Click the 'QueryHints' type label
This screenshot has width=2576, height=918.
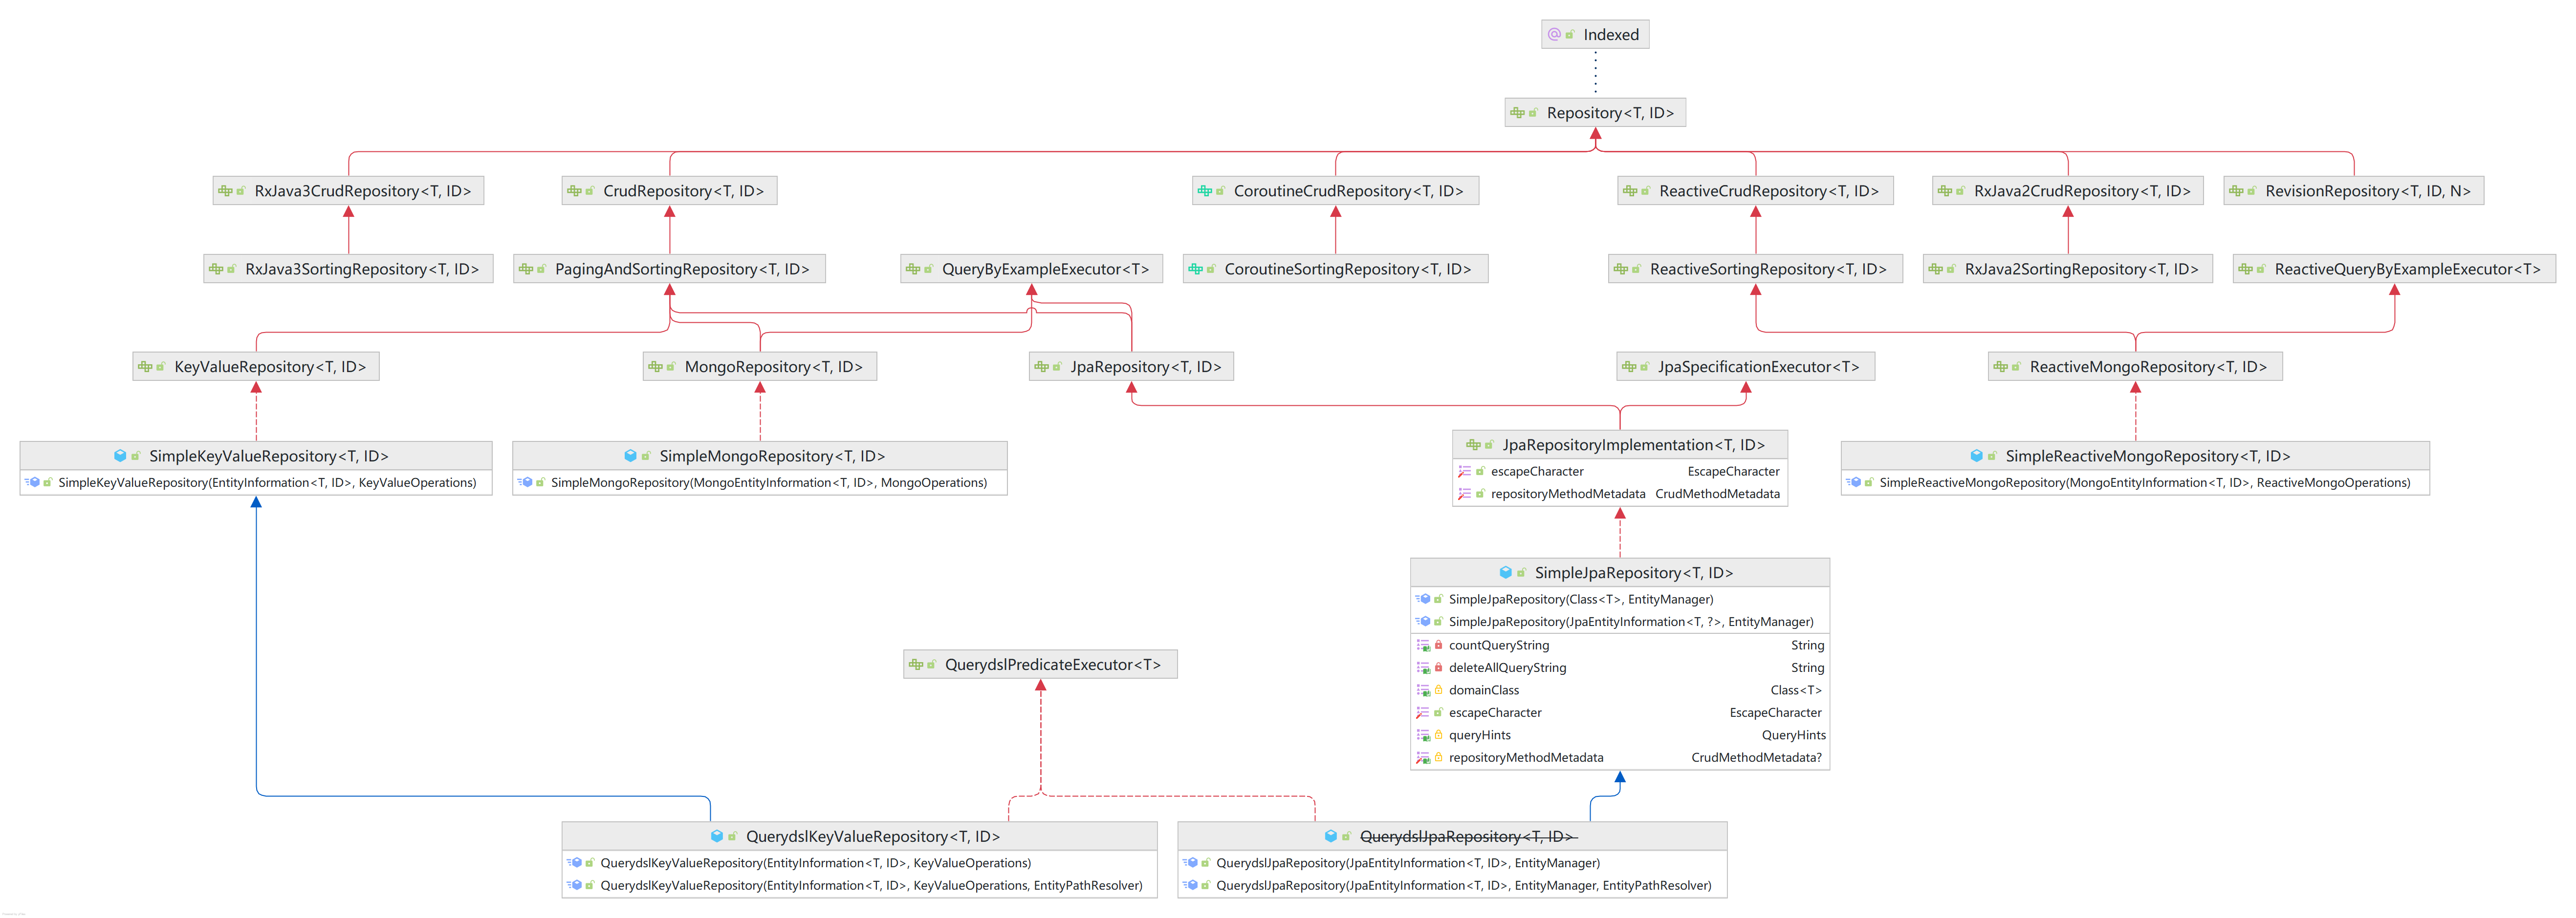pos(1794,735)
